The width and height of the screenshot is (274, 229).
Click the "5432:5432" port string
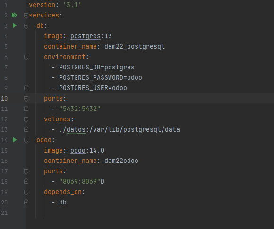[80, 109]
